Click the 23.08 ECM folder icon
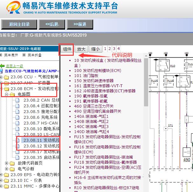This screenshot has width=193, height=192. pyautogui.click(x=6, y=89)
